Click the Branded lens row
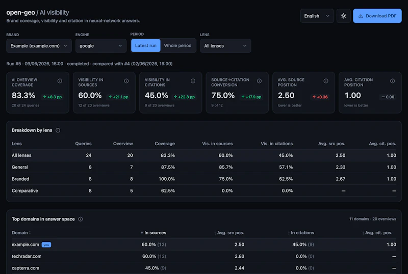Image resolution: width=408 pixels, height=274 pixels. pos(203,179)
